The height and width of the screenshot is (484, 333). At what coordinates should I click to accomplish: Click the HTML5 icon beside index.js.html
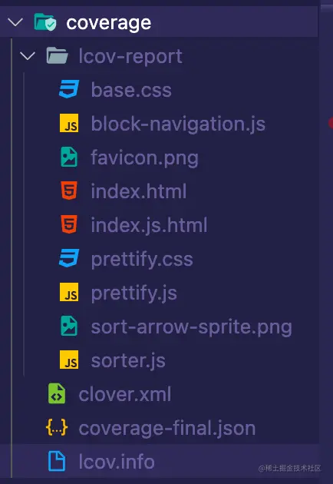69,224
